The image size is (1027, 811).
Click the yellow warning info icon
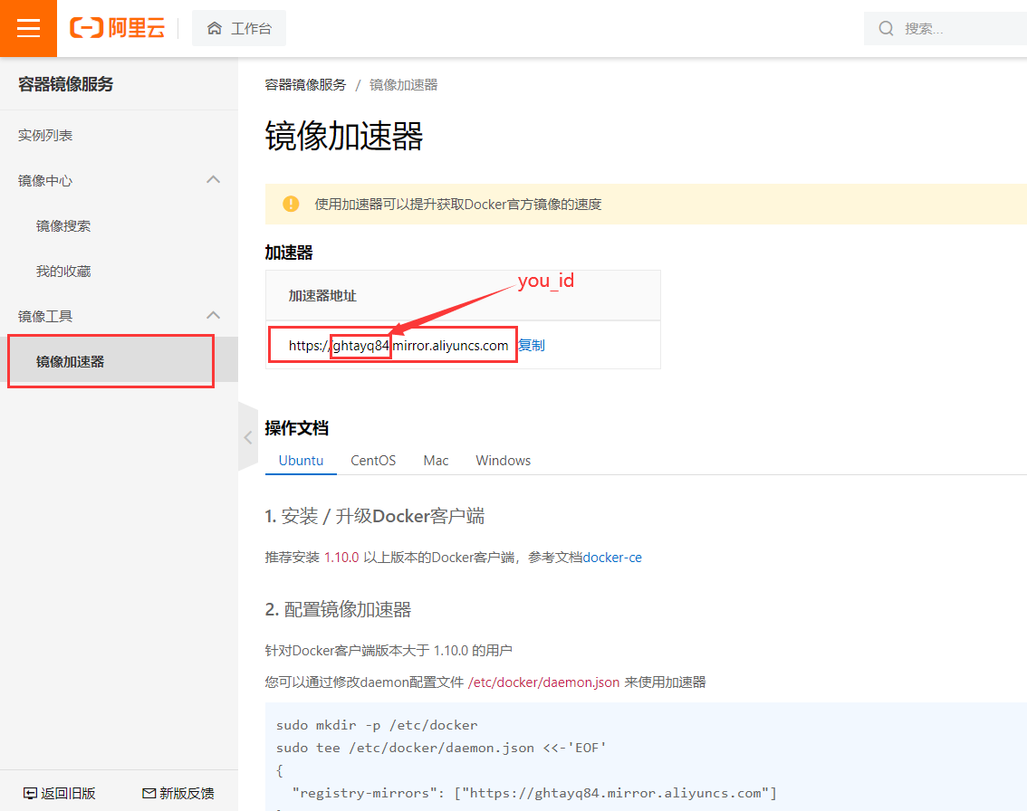(x=291, y=205)
